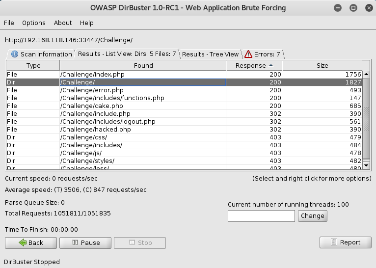This screenshot has width=376, height=268.
Task: Click the blue info icon on Scan Information
Action: tap(15, 54)
